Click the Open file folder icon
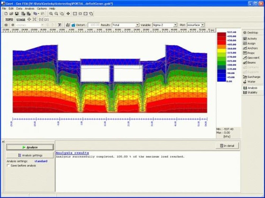This screenshot has width=265, height=198. pyautogui.click(x=11, y=14)
